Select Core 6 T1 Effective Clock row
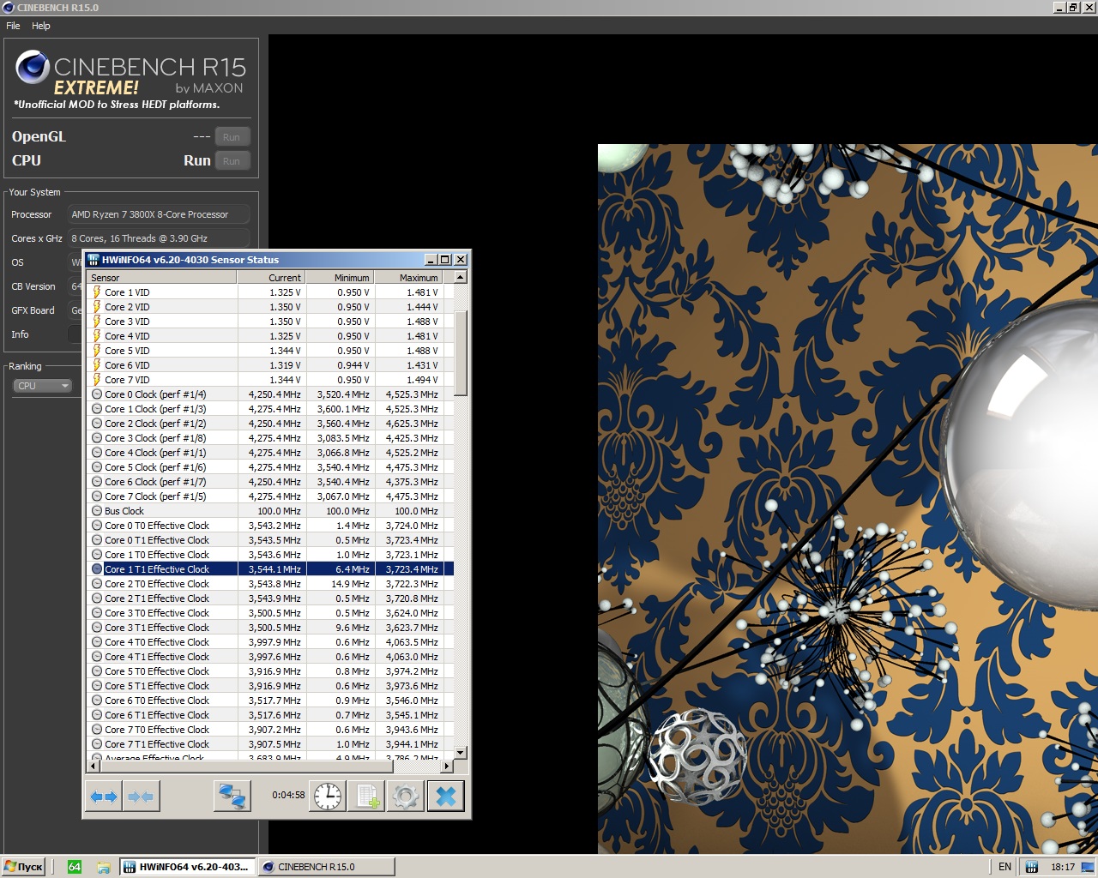 pos(271,715)
